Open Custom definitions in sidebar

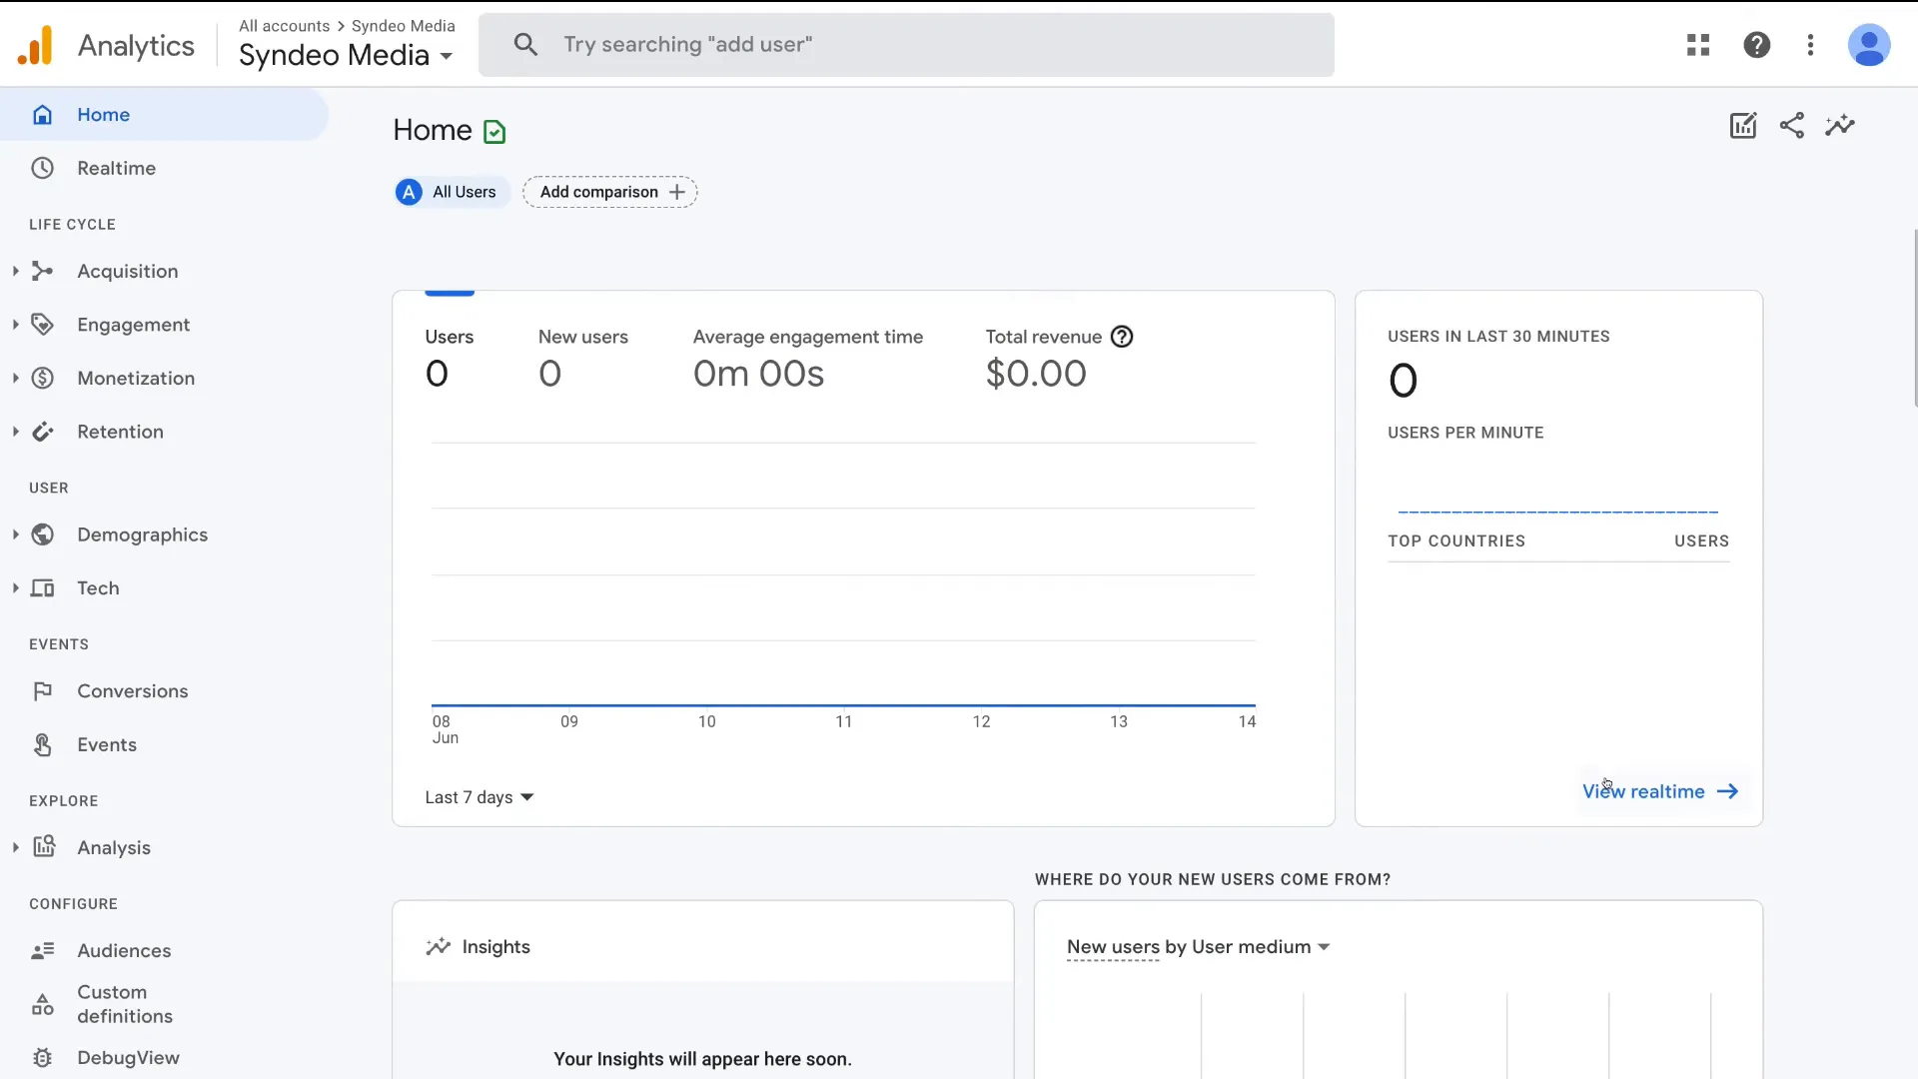164,1004
